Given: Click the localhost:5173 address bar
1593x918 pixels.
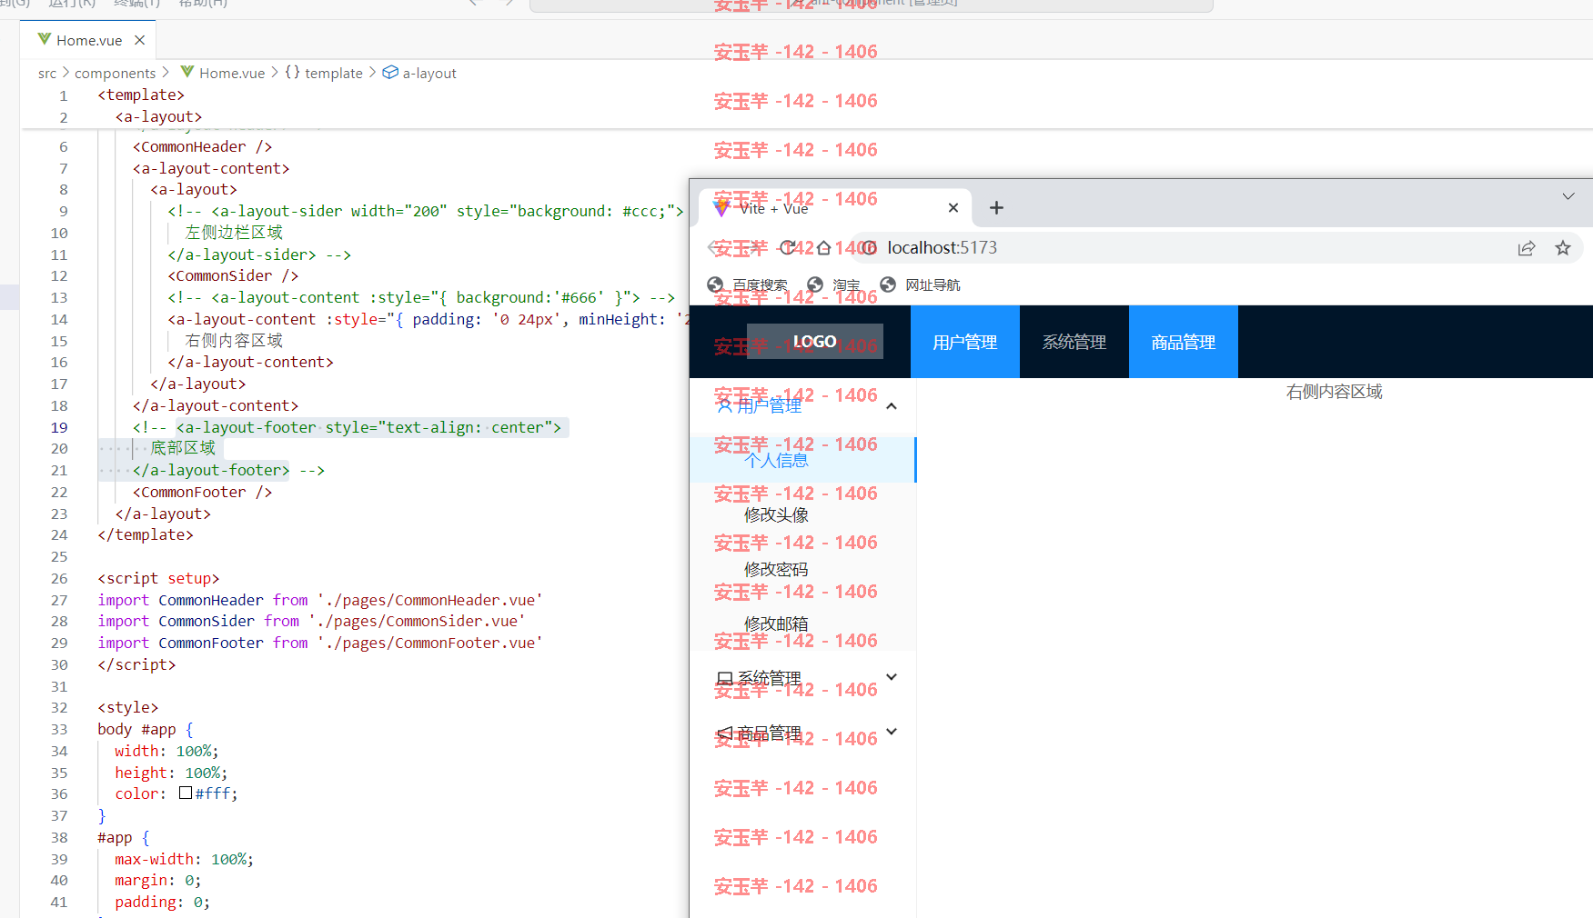Looking at the screenshot, I should tap(1183, 247).
